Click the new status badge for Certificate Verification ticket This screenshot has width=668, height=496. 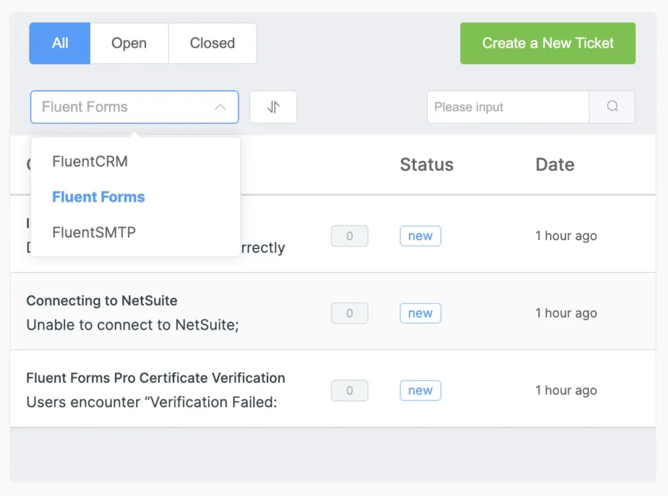[x=421, y=390]
